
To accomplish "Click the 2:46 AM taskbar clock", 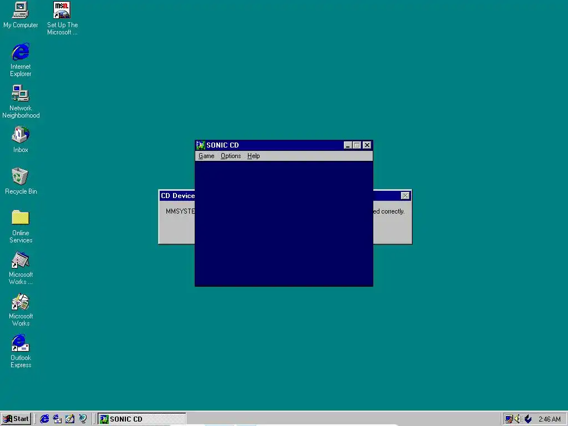I will coord(550,419).
